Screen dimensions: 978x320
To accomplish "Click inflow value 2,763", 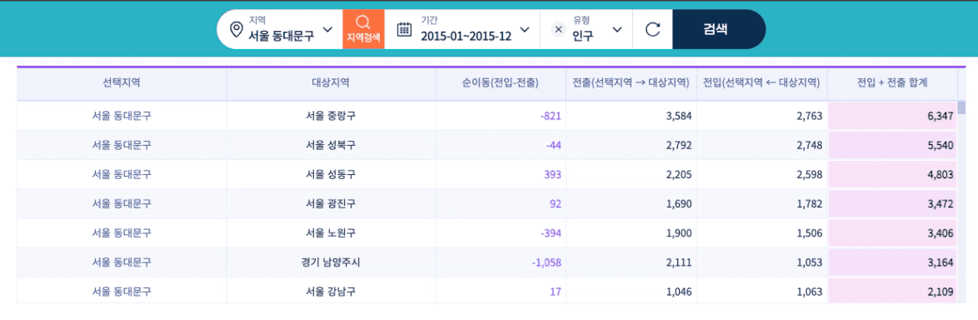I will (811, 116).
